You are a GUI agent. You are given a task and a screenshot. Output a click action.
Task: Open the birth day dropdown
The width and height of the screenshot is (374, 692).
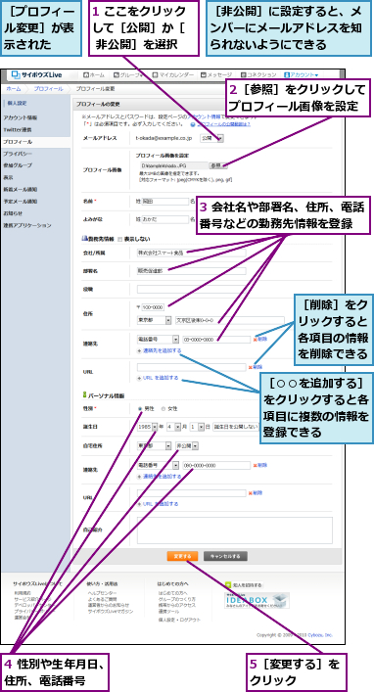click(x=198, y=427)
